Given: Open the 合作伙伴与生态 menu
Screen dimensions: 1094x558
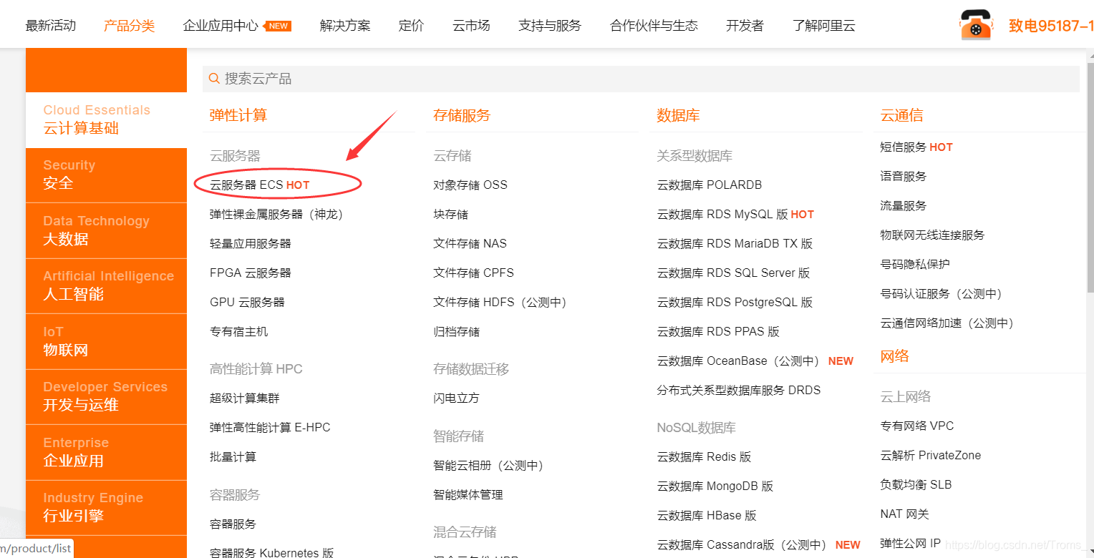Looking at the screenshot, I should pyautogui.click(x=654, y=26).
